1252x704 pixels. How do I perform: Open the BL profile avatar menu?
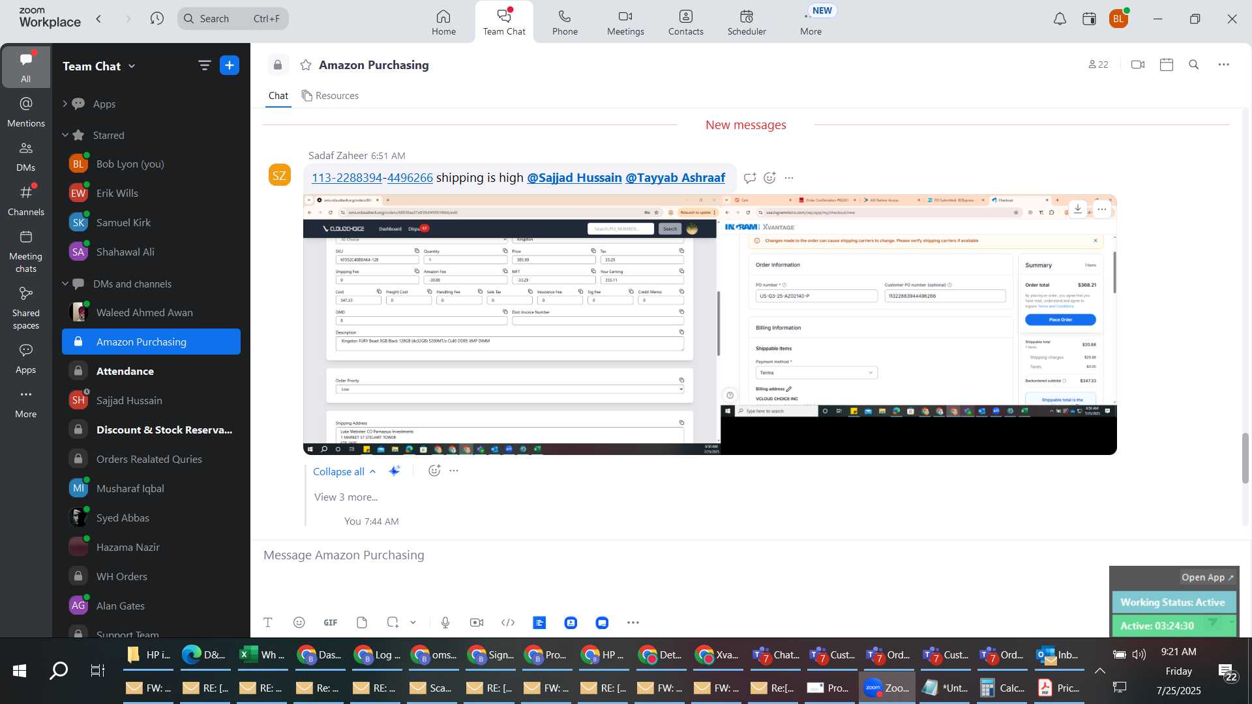(x=1118, y=19)
